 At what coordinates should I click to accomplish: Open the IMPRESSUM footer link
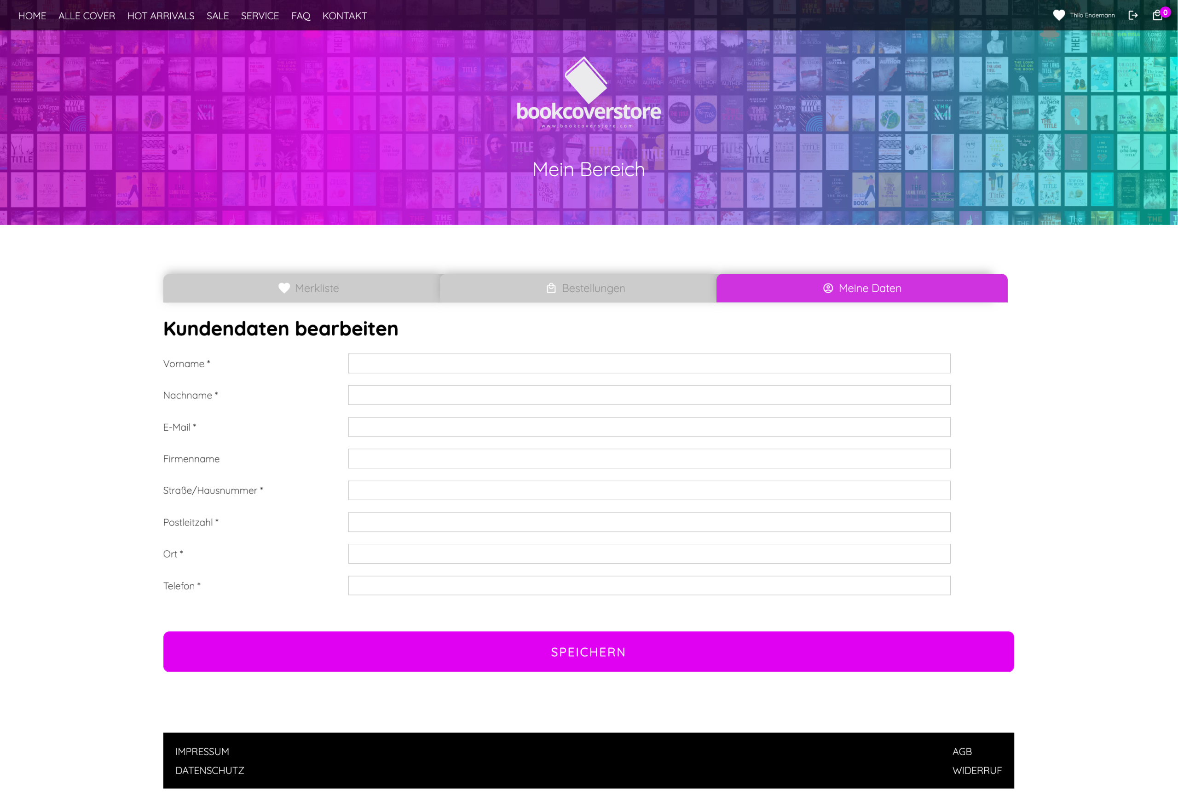(202, 751)
